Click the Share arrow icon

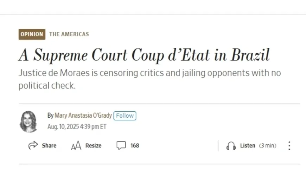[x=33, y=145]
